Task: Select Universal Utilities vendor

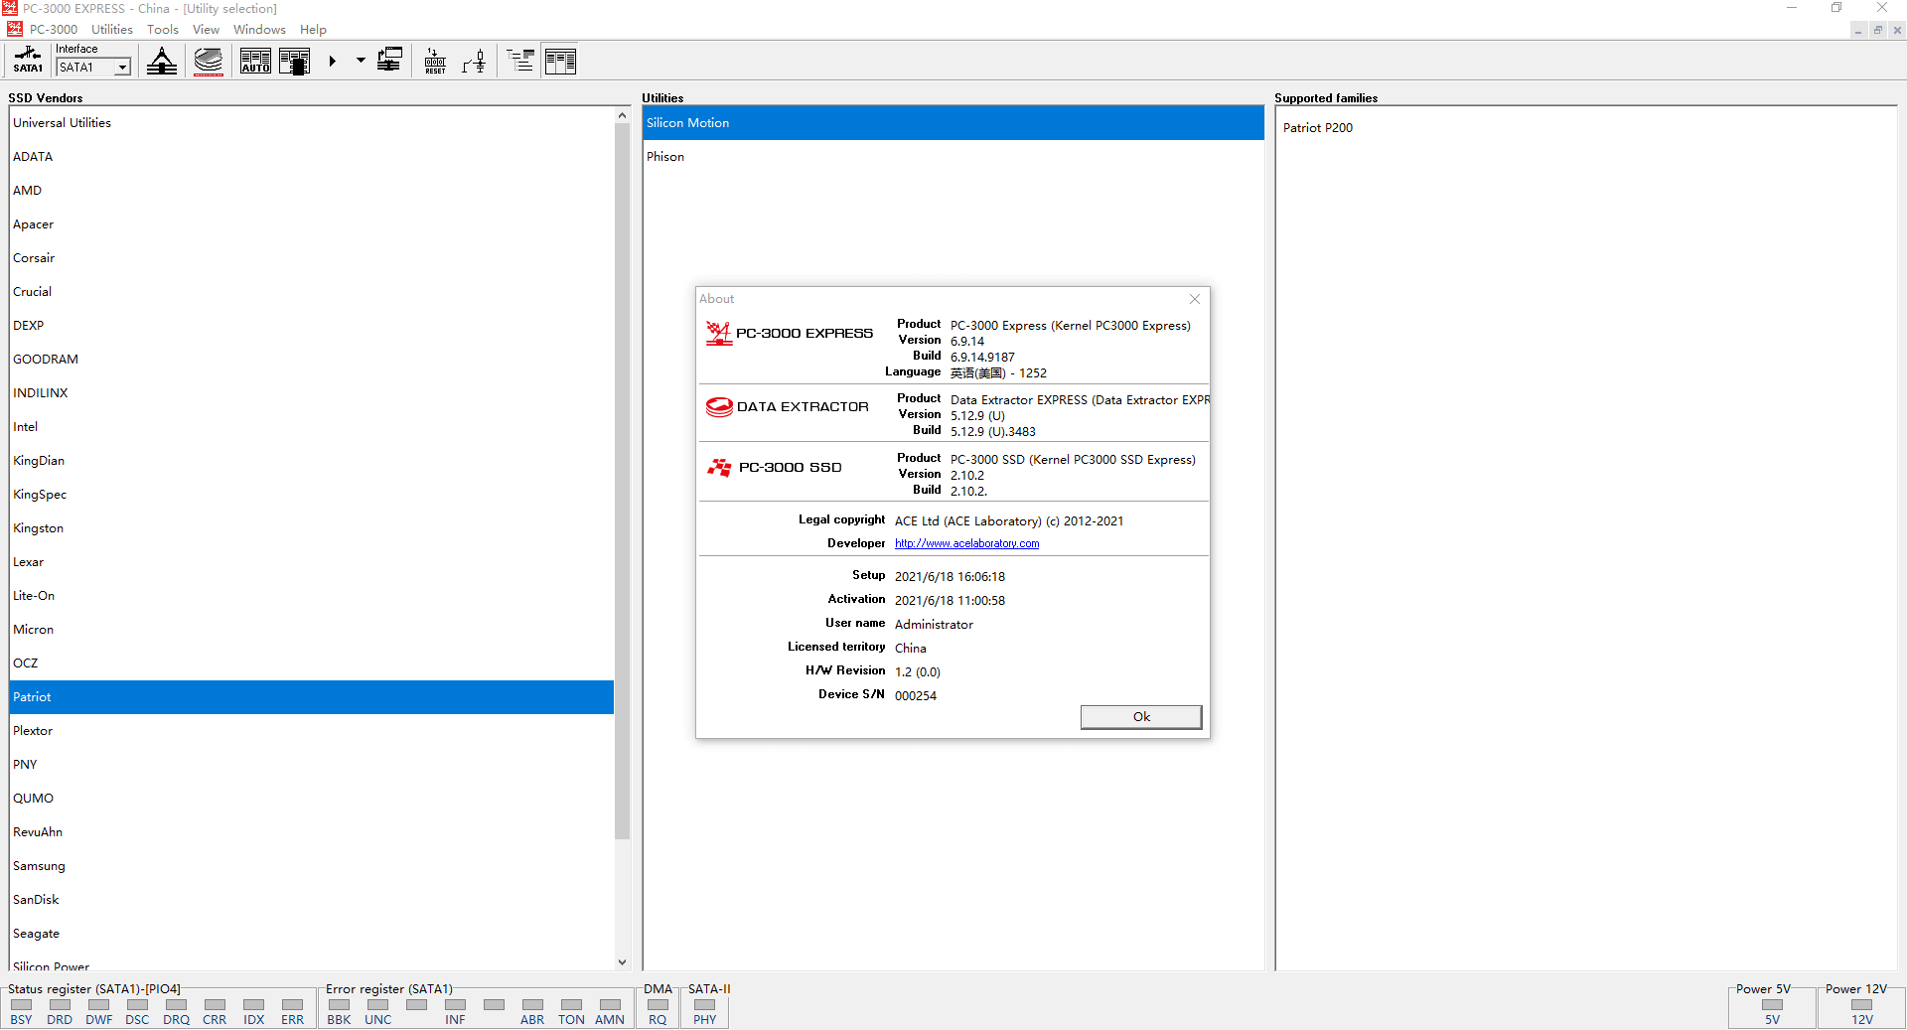Action: 312,123
